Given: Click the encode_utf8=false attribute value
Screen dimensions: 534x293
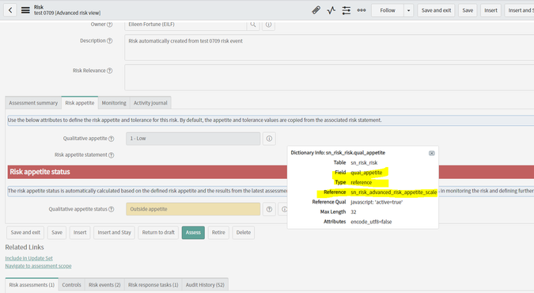Looking at the screenshot, I should pyautogui.click(x=371, y=222).
